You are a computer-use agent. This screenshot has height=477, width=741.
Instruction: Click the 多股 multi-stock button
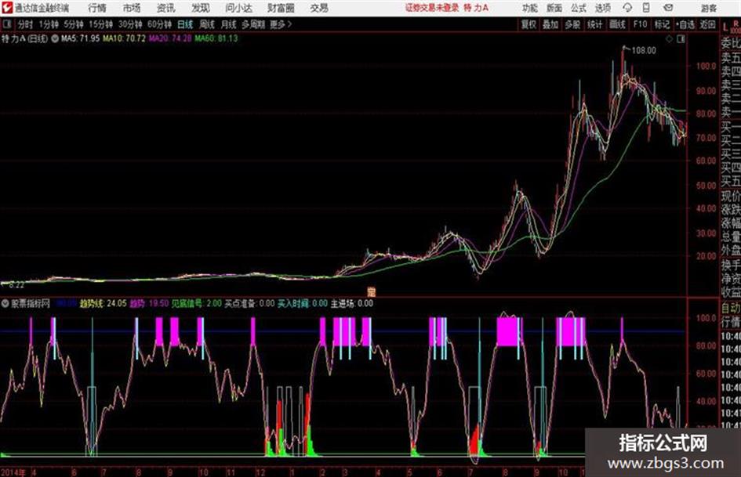[x=572, y=24]
